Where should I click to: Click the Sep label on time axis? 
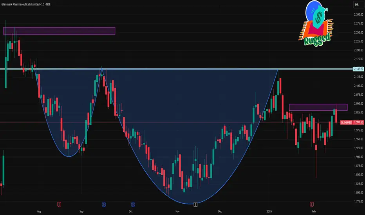[x=81, y=211]
